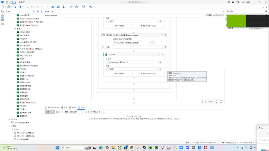Open the rules "すべてのルール" dropdown
This screenshot has width=269, height=151.
[x=97, y=112]
